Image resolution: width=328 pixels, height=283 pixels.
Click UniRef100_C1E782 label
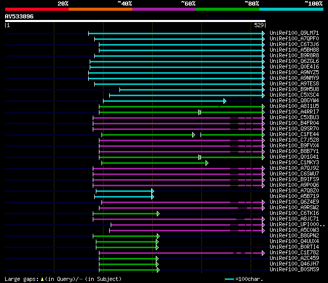click(294, 253)
